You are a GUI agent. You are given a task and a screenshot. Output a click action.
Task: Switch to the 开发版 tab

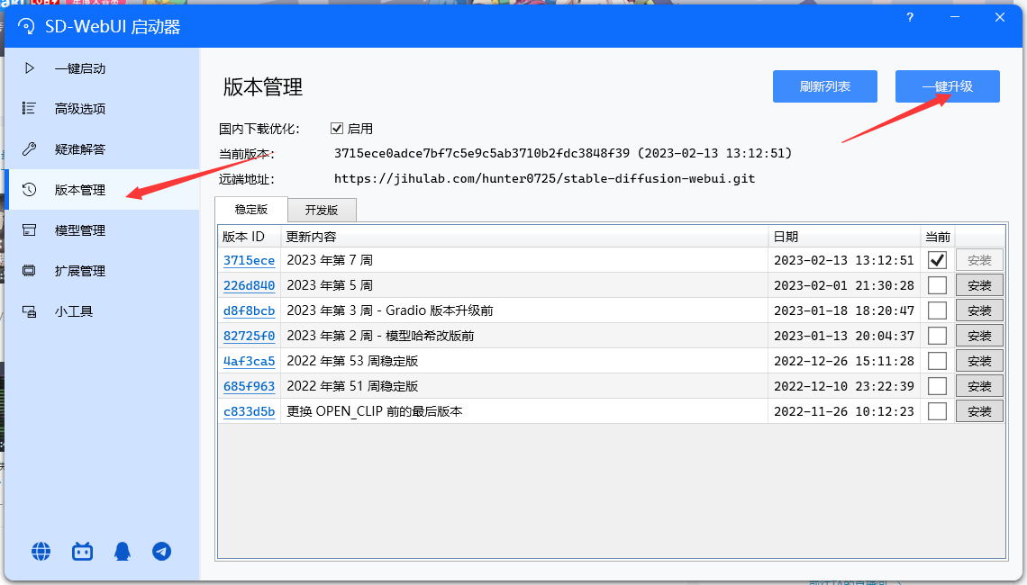tap(321, 210)
